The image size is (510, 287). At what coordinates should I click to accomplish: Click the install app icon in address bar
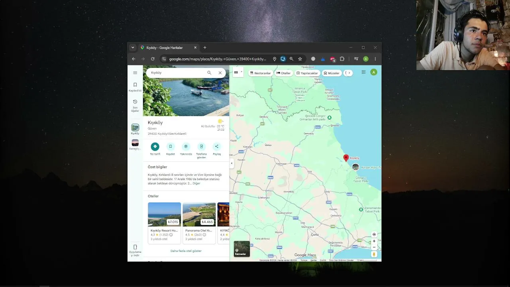click(x=283, y=59)
